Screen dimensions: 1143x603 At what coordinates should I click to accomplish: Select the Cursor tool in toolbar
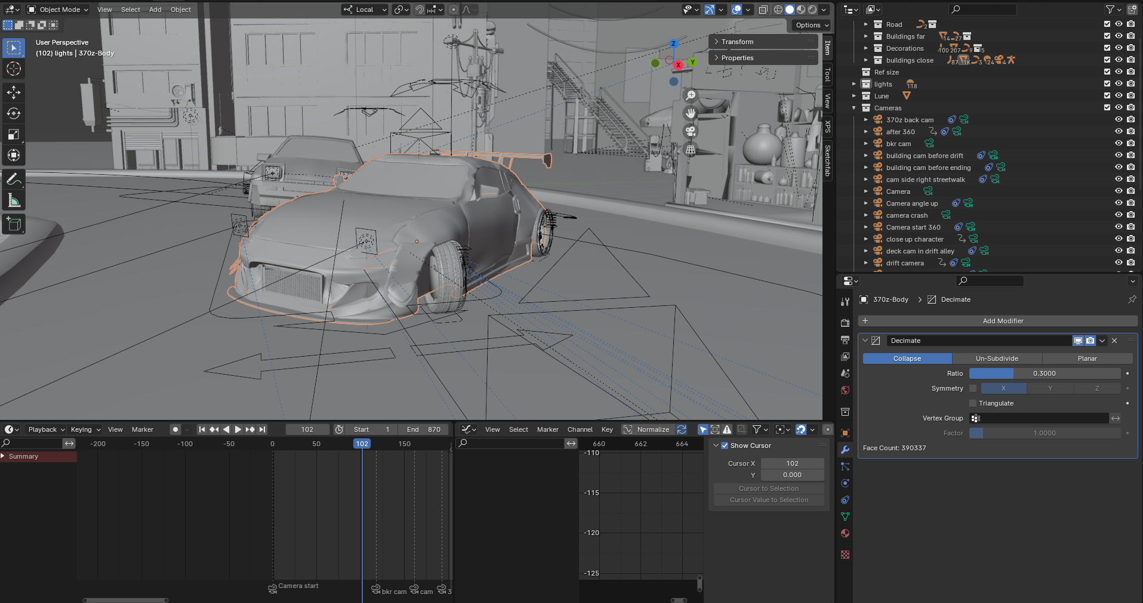pos(14,69)
